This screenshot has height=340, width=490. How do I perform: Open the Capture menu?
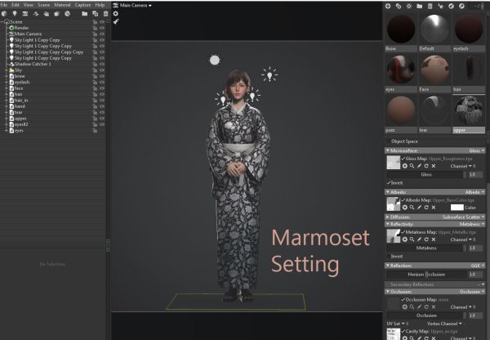[82, 5]
